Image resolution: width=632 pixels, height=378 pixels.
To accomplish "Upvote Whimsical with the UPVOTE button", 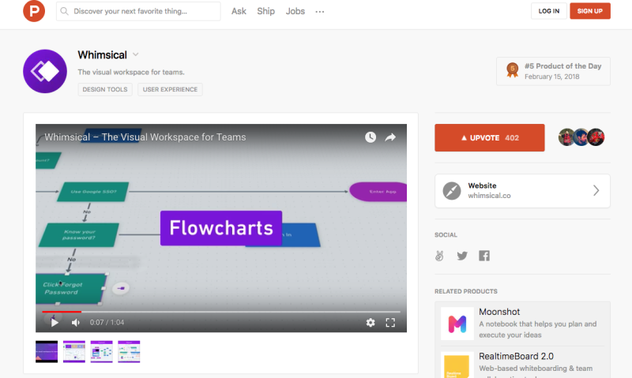I will point(489,137).
